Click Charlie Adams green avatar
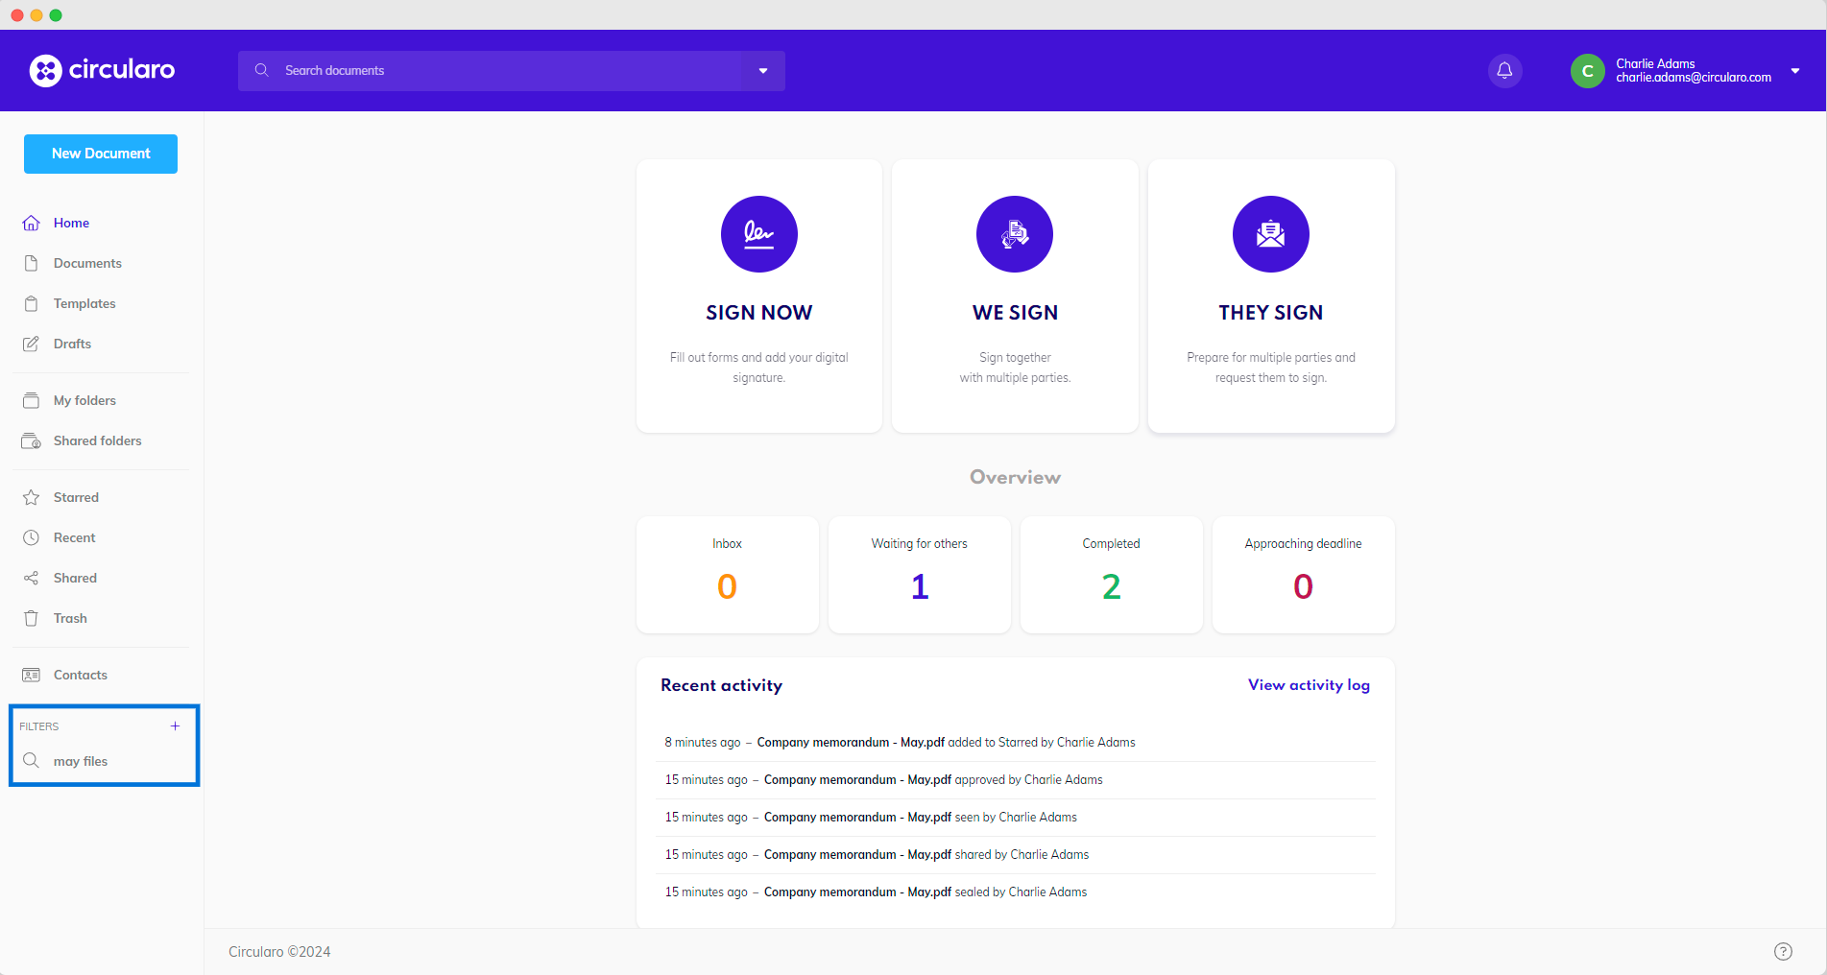This screenshot has height=975, width=1827. pyautogui.click(x=1587, y=71)
